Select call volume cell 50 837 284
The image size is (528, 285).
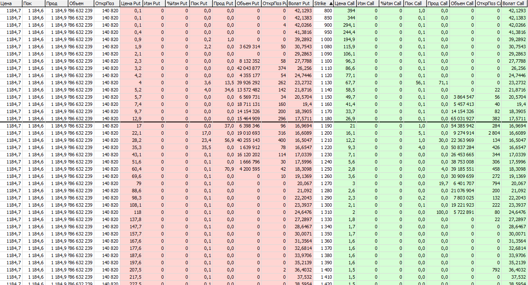[463, 147]
